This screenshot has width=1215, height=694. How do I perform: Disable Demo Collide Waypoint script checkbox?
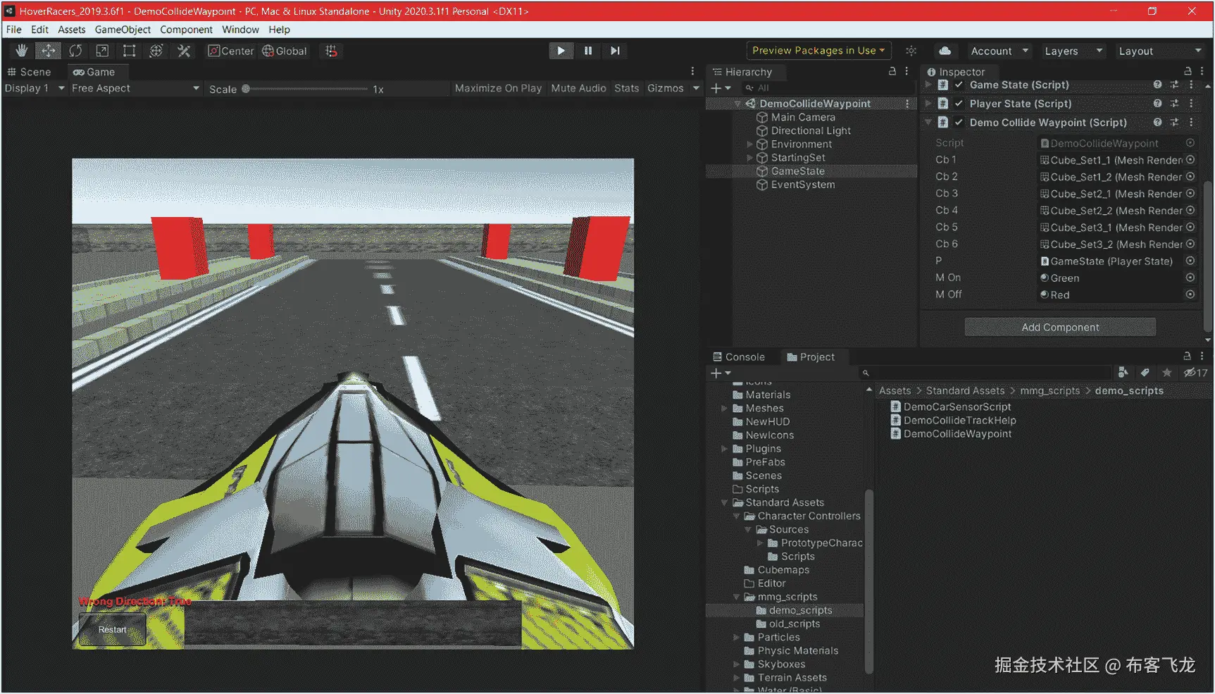(x=959, y=123)
